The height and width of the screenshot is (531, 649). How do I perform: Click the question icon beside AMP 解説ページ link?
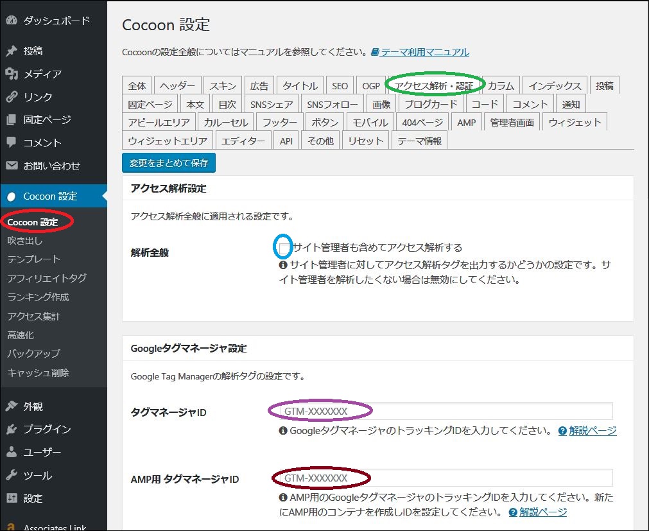tap(513, 512)
